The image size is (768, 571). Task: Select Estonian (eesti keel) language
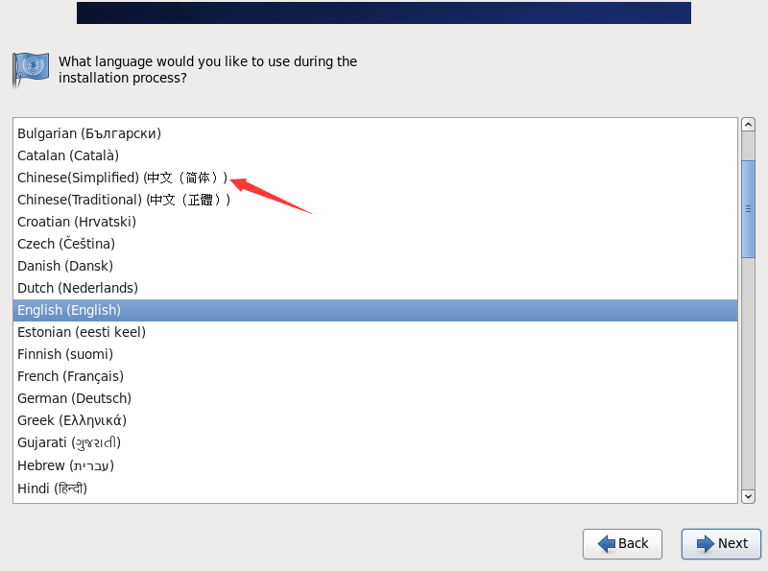pyautogui.click(x=375, y=332)
